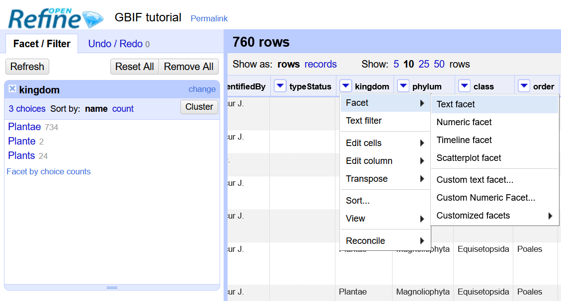Image resolution: width=561 pixels, height=301 pixels.
Task: Click the Cluster button in kingdom facet
Action: tap(199, 107)
